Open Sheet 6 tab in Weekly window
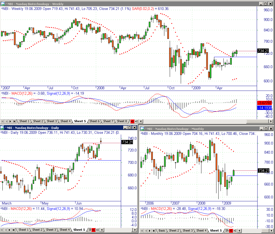275x234 pixels. pyautogui.click(x=94, y=121)
